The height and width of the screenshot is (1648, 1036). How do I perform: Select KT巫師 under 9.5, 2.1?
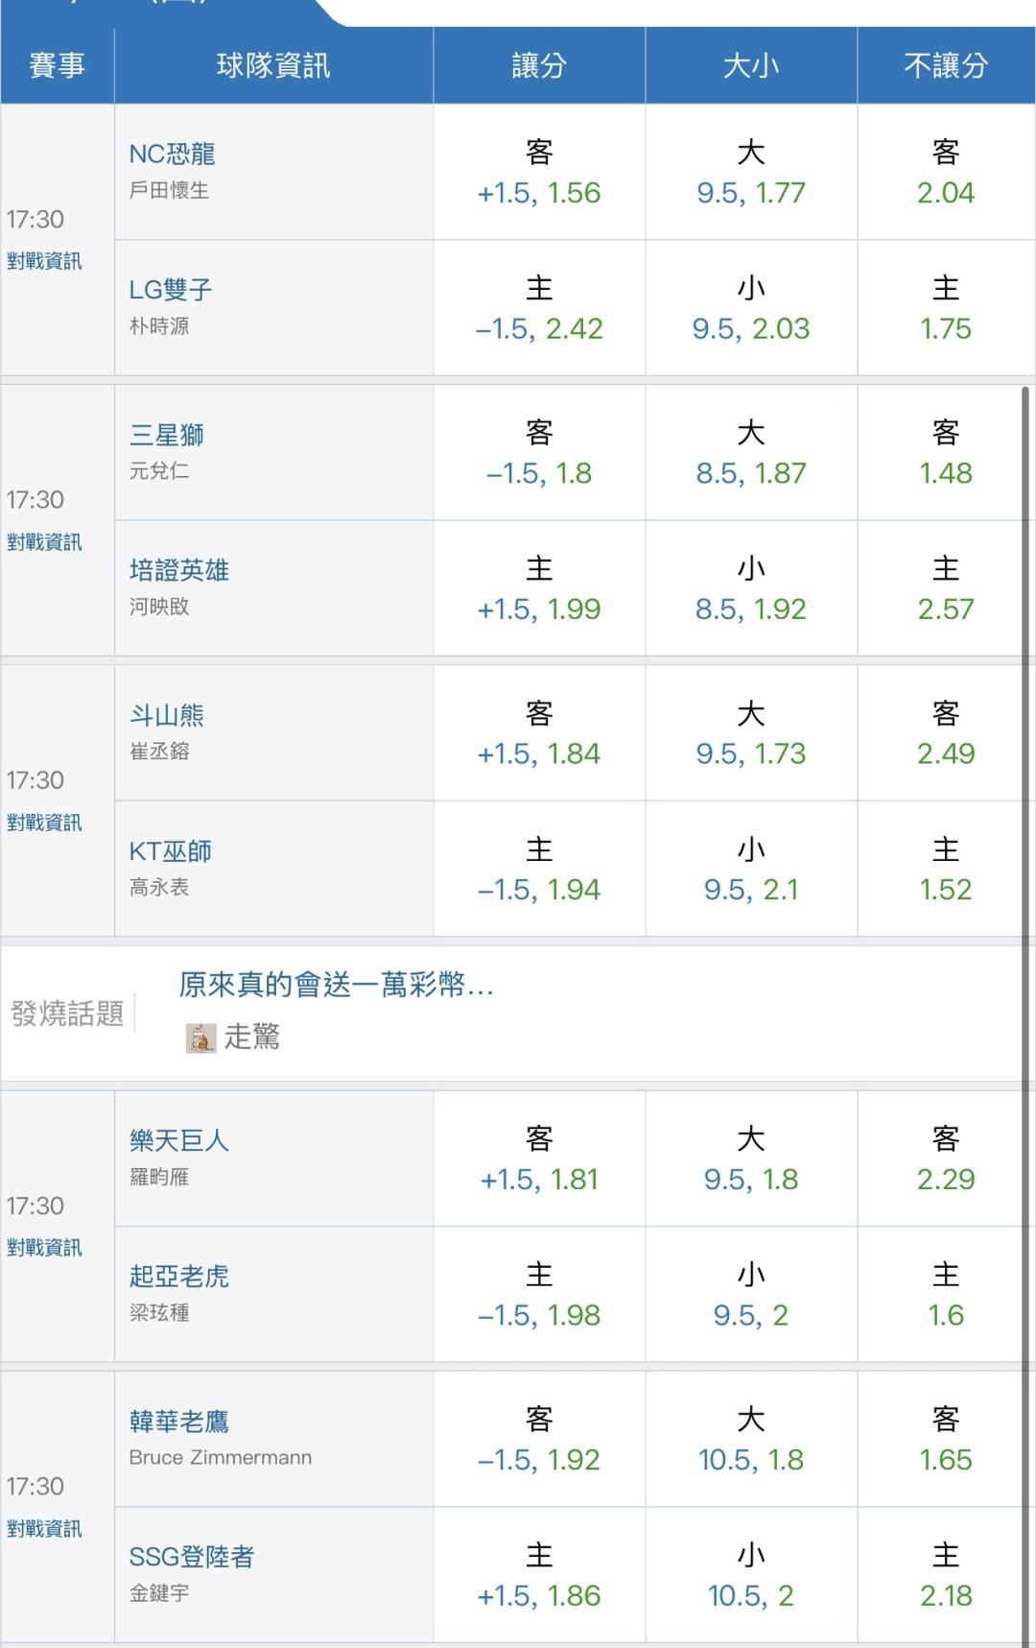coord(751,870)
